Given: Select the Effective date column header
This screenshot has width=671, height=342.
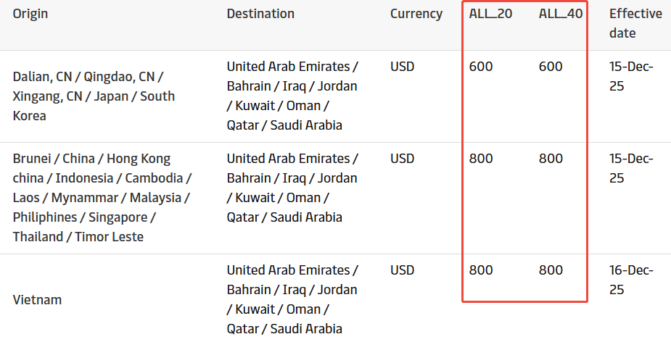Looking at the screenshot, I should pos(635,23).
